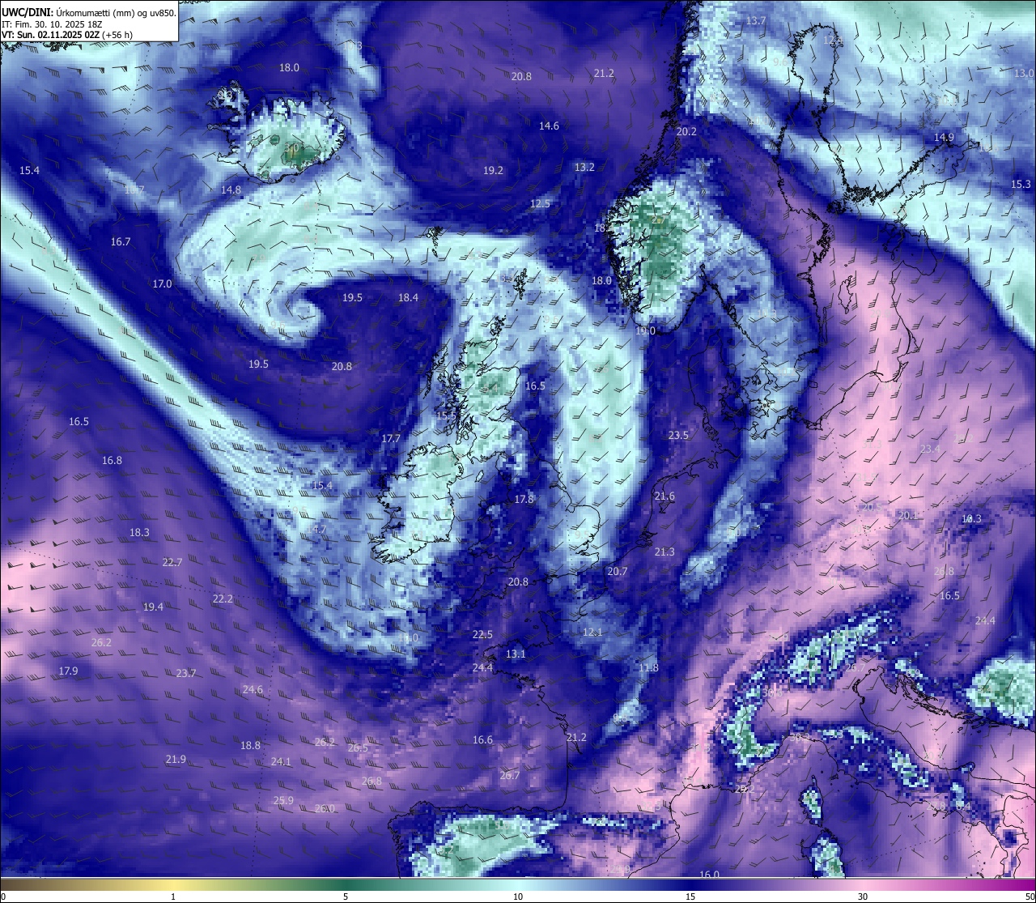Click the 16.0 value on the map

[709, 875]
